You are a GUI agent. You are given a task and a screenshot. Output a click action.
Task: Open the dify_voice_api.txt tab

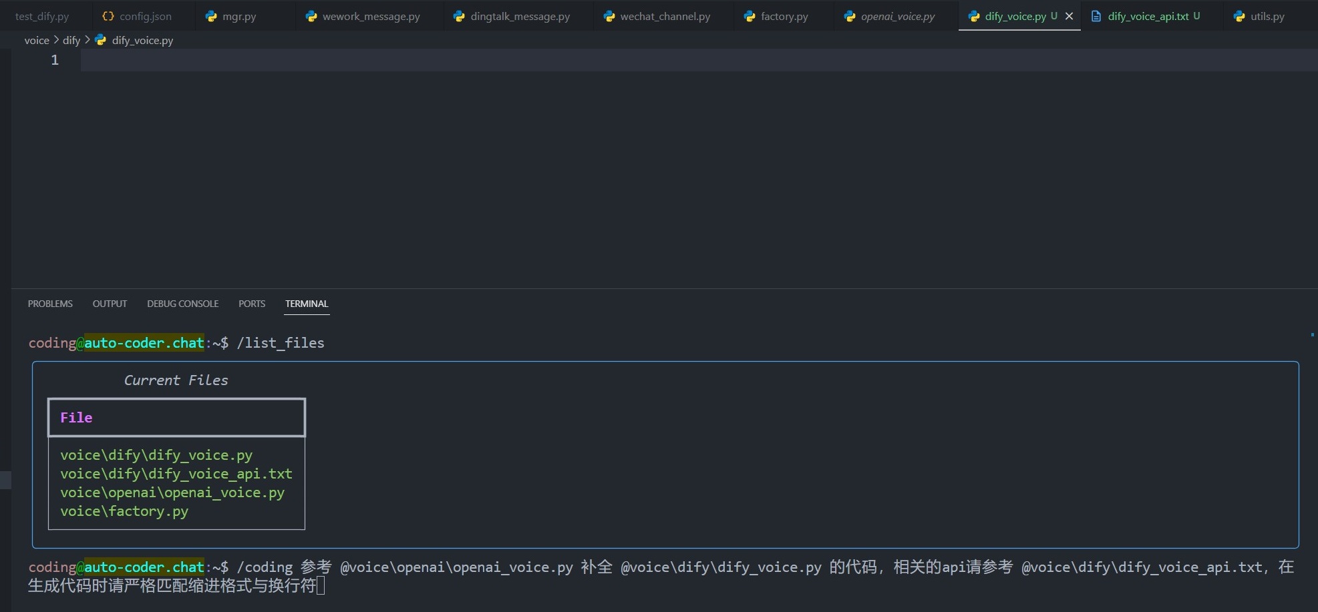click(1148, 16)
